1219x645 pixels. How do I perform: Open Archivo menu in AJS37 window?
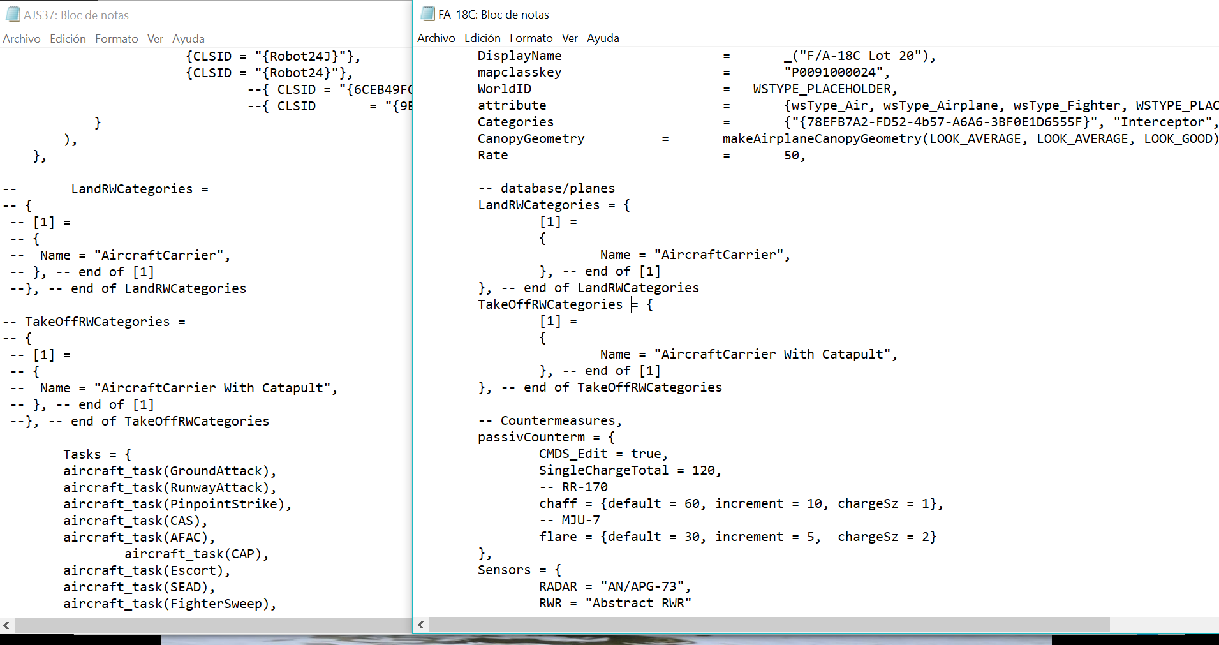(22, 39)
